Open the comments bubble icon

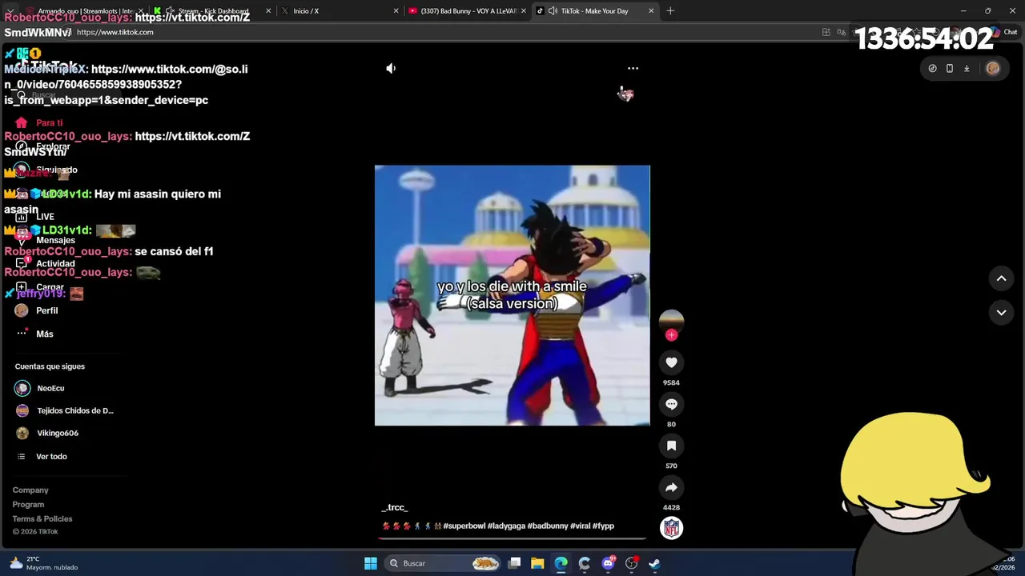coord(671,404)
